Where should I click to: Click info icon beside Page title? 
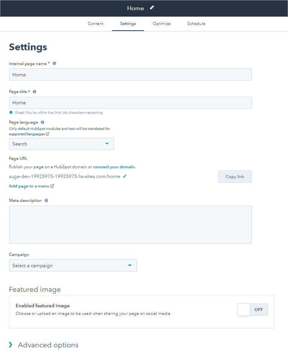pyautogui.click(x=34, y=91)
